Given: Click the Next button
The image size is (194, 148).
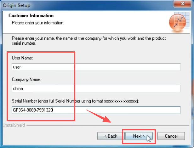Looking at the screenshot, I should click(x=139, y=136).
